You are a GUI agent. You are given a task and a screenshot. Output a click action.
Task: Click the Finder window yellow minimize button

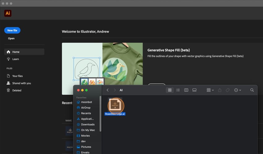(82, 90)
